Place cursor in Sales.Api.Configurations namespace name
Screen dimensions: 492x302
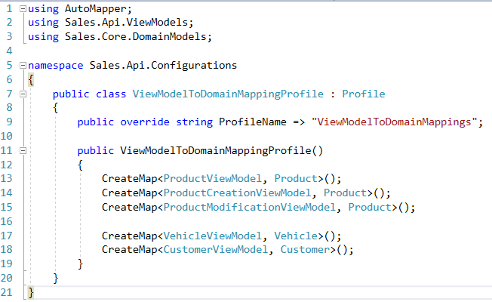163,65
